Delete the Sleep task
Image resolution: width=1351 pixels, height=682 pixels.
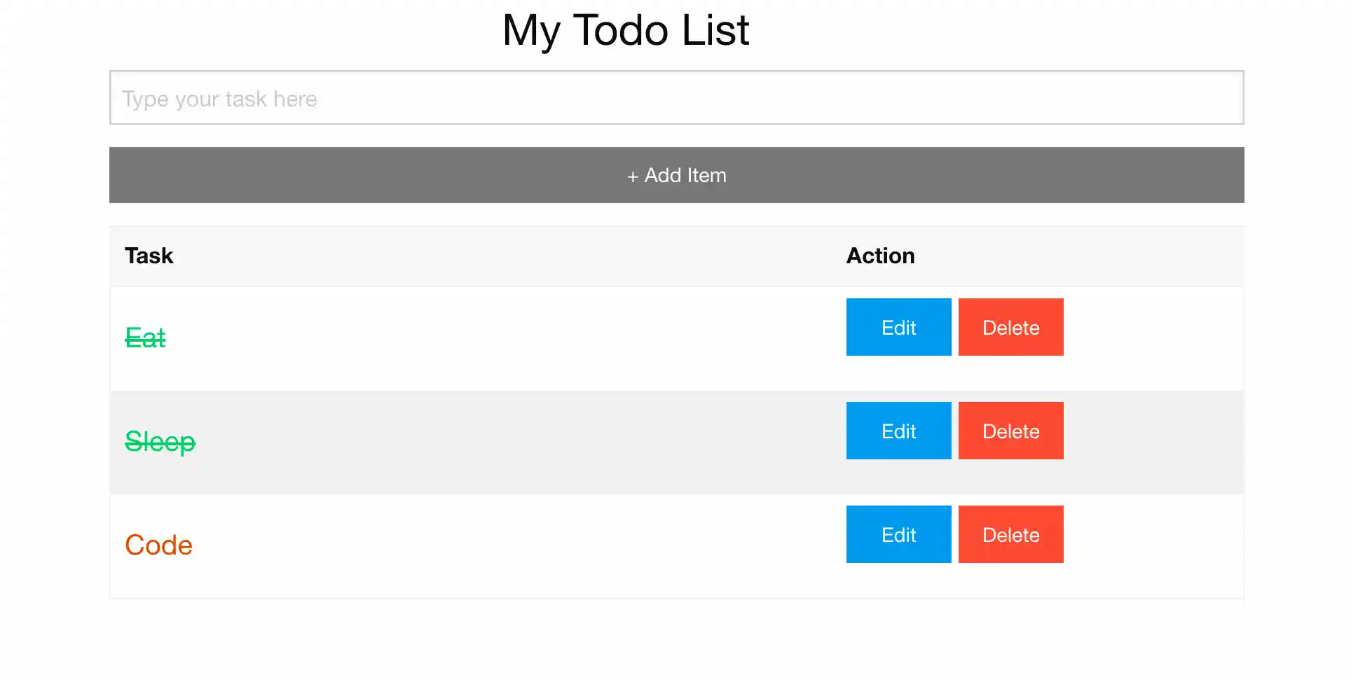pos(1010,431)
